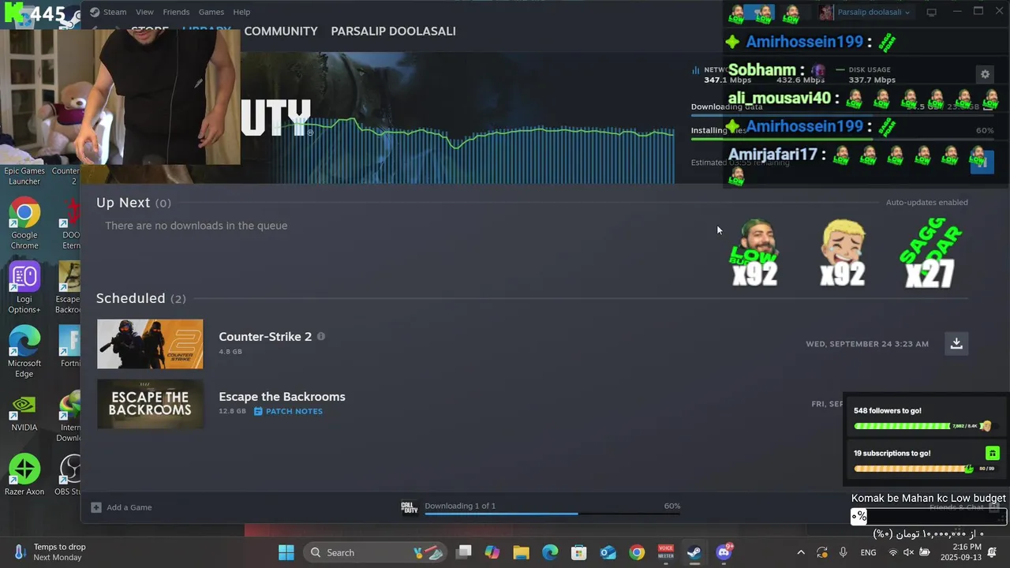The width and height of the screenshot is (1010, 568).
Task: Open Chrome from the taskbar
Action: (x=637, y=552)
